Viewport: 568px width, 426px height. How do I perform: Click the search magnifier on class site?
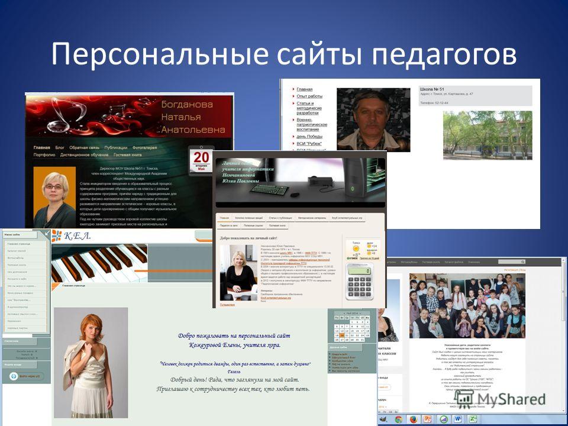coord(522,262)
